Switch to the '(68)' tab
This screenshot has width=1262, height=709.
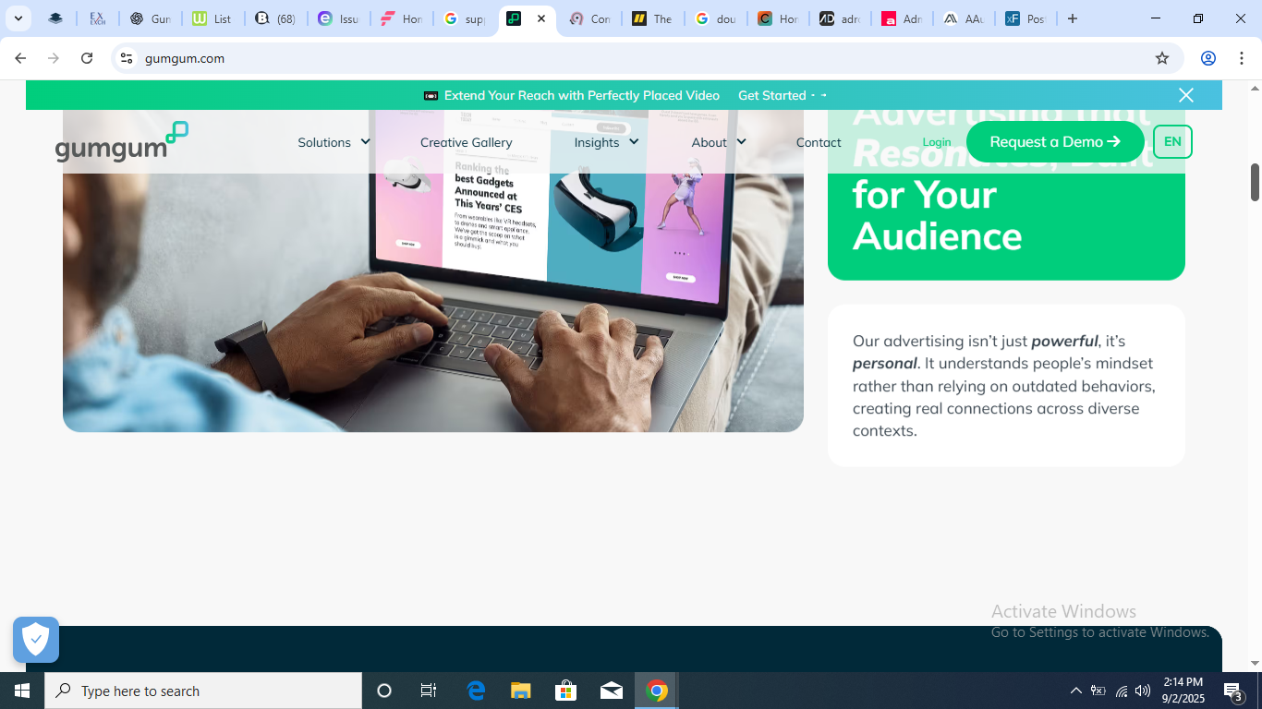275,18
